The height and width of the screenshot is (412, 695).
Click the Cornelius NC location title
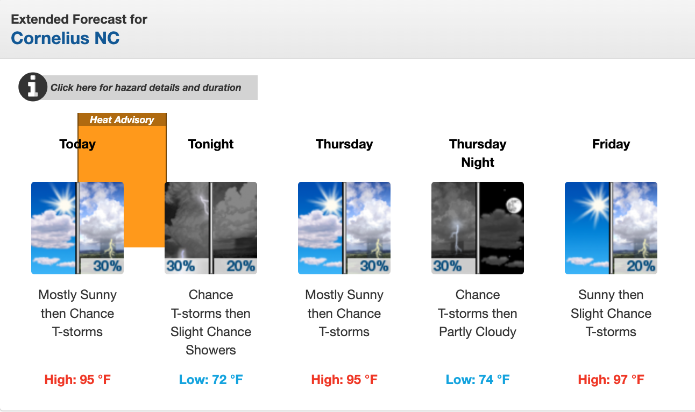pos(65,39)
